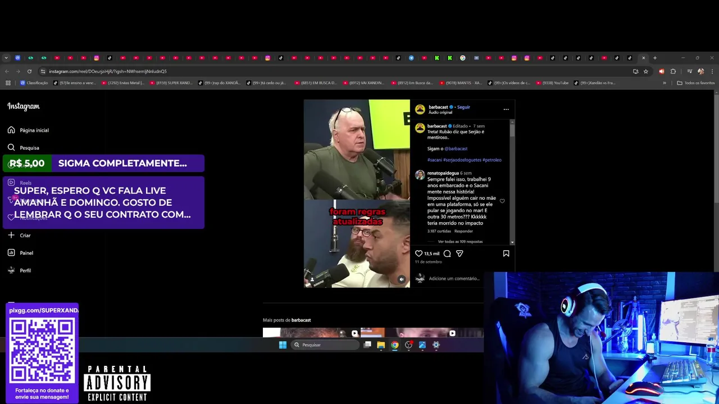The height and width of the screenshot is (404, 719).
Task: Open Todos os favoritos folder
Action: pos(696,83)
